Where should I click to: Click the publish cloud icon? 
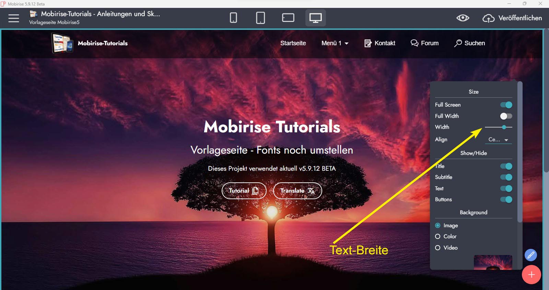click(x=489, y=18)
